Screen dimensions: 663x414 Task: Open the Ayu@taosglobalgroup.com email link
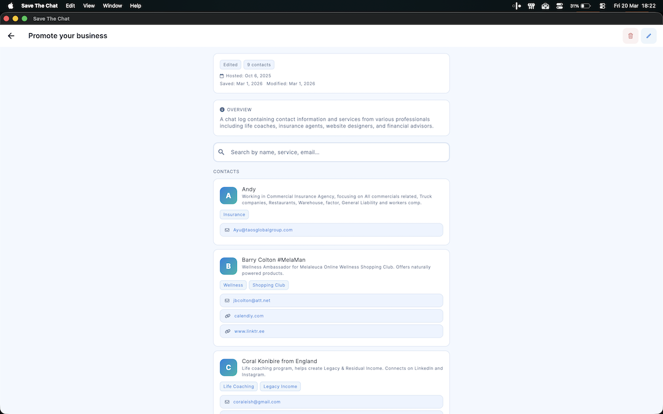(262, 229)
